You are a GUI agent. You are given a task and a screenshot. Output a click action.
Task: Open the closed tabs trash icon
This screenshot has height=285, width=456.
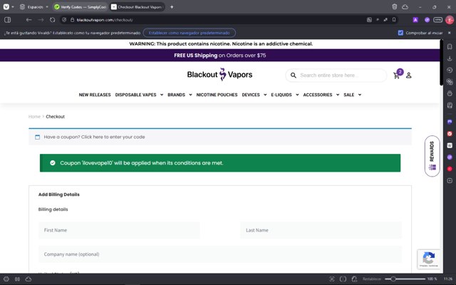tap(394, 6)
